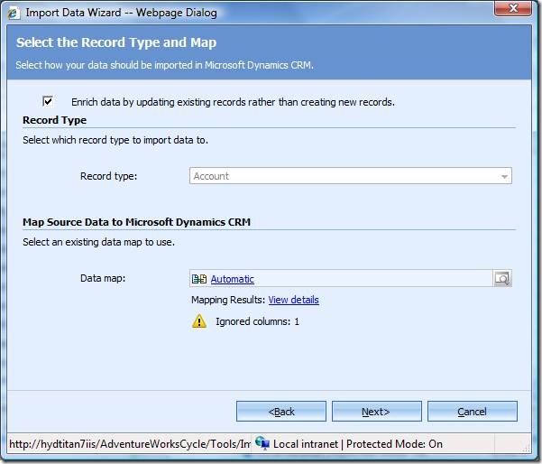Go to the previous step with Back
The image size is (542, 464).
coord(281,412)
